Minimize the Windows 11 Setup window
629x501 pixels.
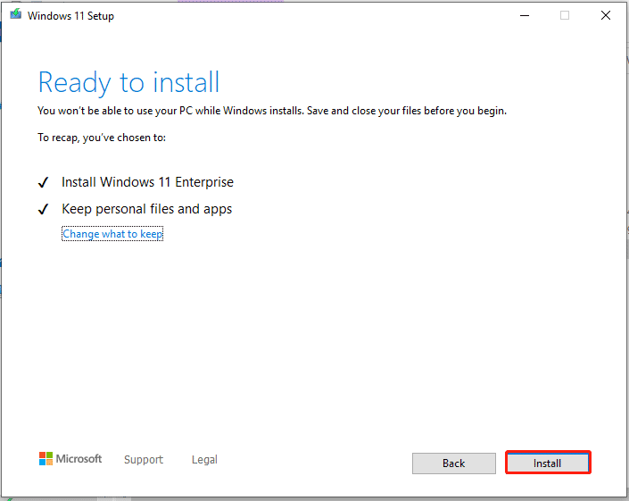[x=525, y=16]
